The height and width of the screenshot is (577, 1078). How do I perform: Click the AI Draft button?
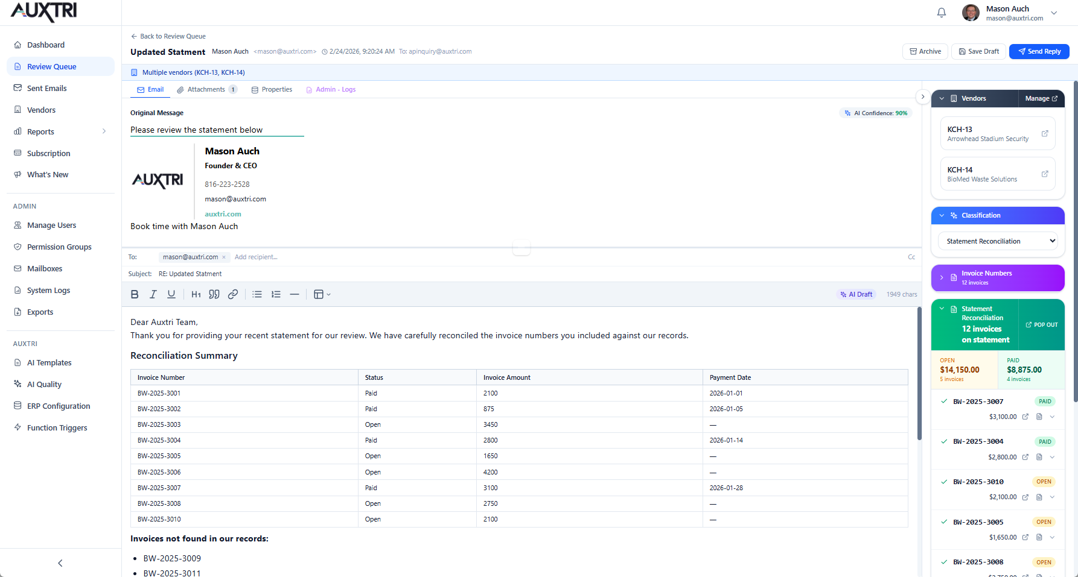[856, 294]
